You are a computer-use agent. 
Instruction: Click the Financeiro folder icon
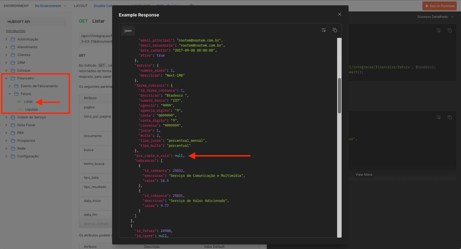[13, 78]
